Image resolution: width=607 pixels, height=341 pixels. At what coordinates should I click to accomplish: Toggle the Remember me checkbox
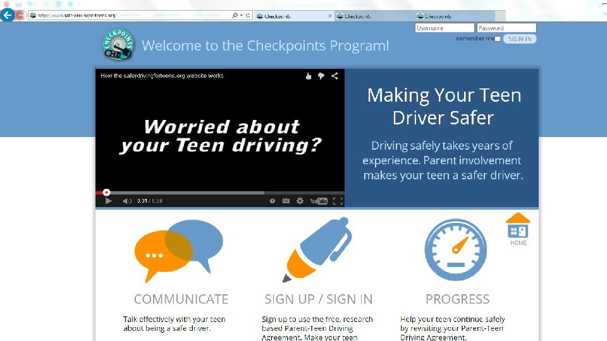(498, 39)
